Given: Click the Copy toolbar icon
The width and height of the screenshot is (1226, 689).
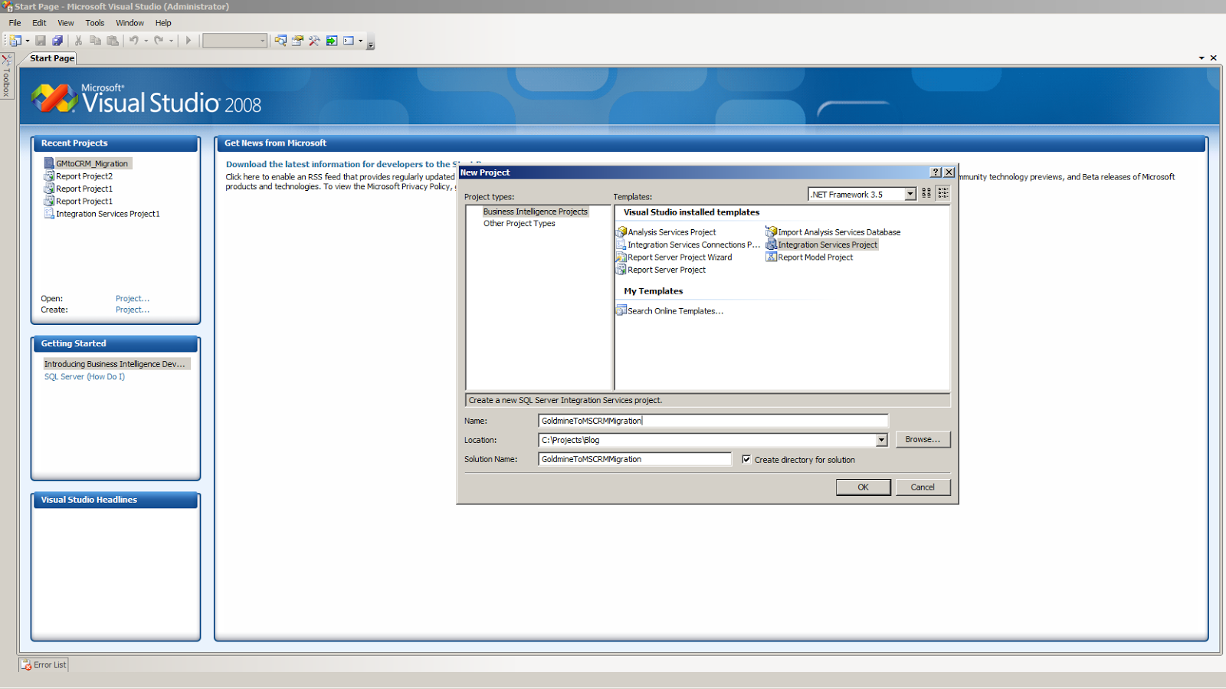Looking at the screenshot, I should [96, 41].
